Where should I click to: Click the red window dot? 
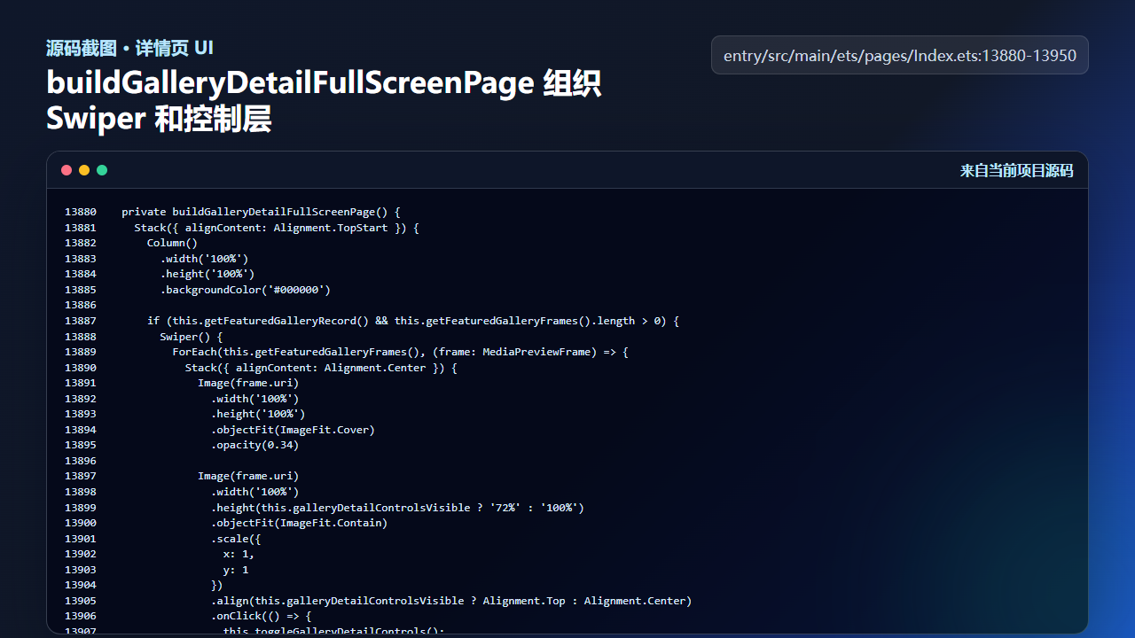pyautogui.click(x=67, y=170)
